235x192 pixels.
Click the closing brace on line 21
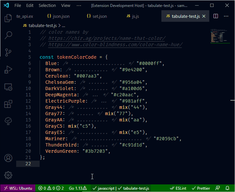click(x=41, y=157)
